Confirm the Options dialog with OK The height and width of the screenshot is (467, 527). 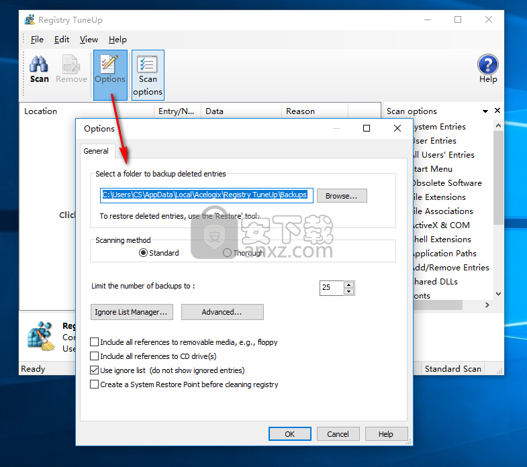tap(290, 433)
